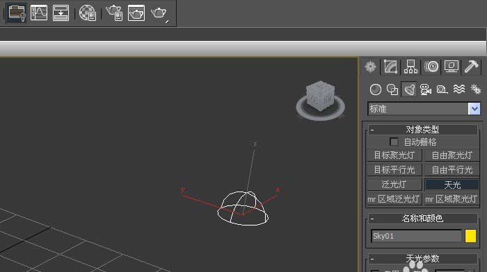The height and width of the screenshot is (272, 487).
Task: Open the yellow object color swatch
Action: tap(470, 236)
